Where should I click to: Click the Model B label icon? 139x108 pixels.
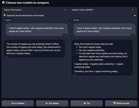[72, 20]
